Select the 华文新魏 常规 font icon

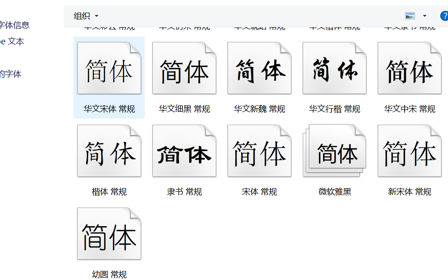coord(259,68)
